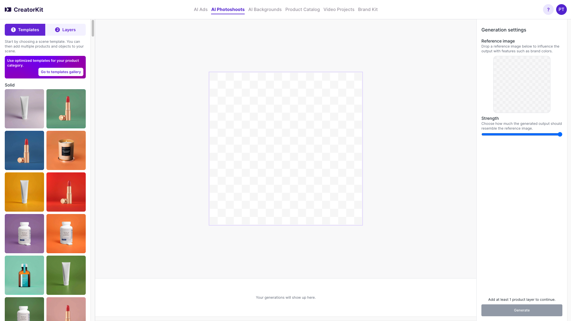Click Go to templates gallery button
This screenshot has height=321, width=571.
click(61, 72)
